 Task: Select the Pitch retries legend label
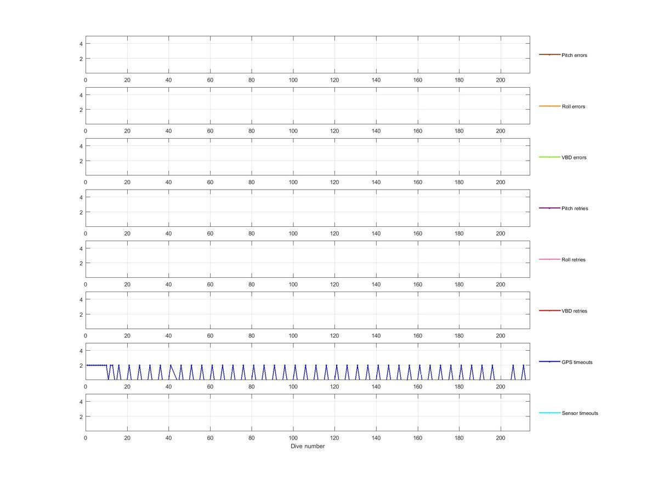(575, 208)
